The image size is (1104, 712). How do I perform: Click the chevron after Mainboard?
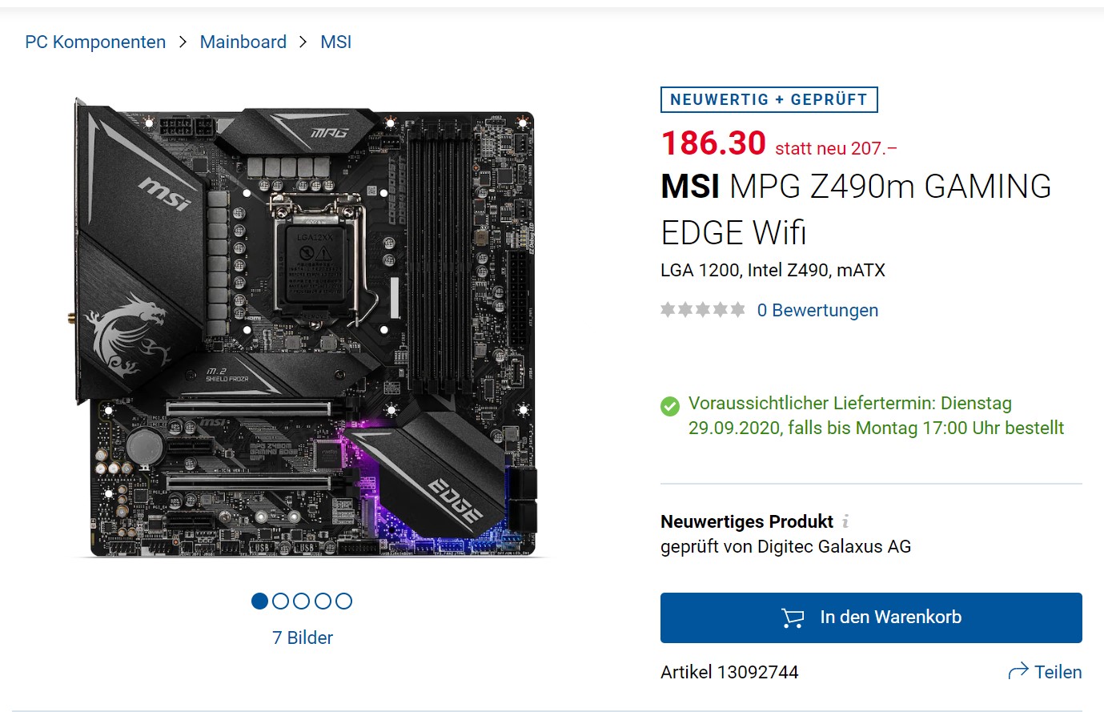point(303,42)
